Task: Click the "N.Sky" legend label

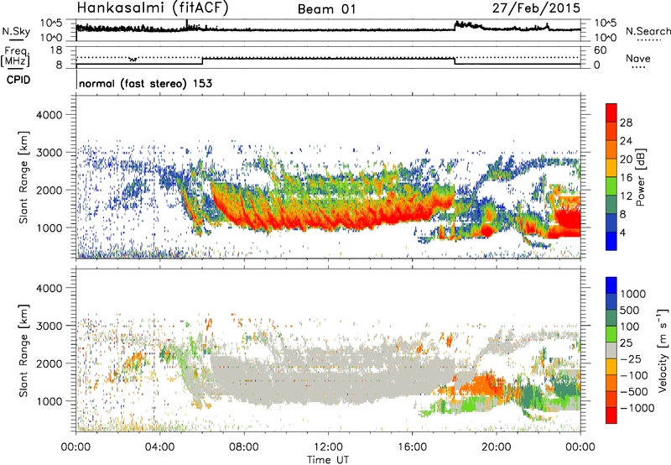Action: (x=16, y=31)
